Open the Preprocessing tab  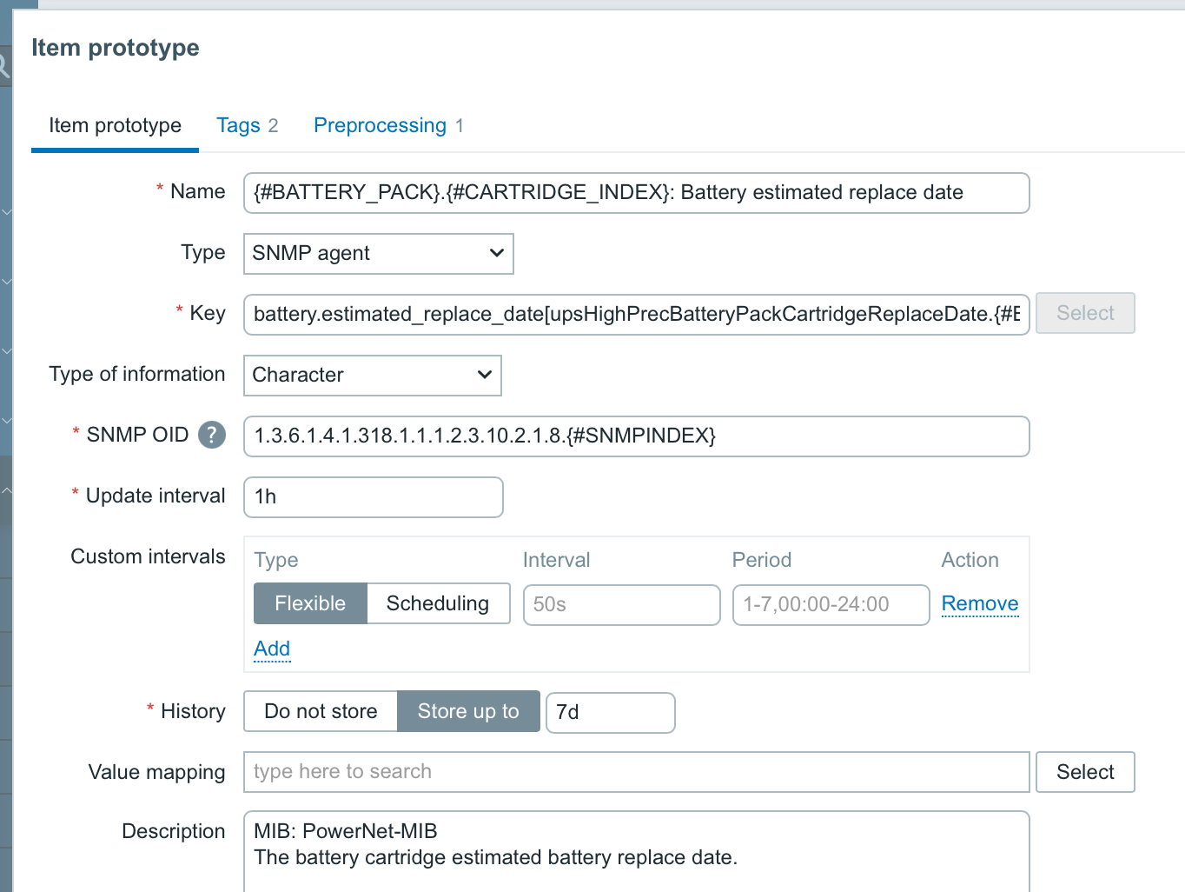tap(387, 126)
